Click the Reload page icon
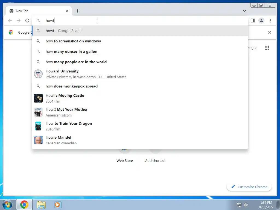This screenshot has width=280, height=210. (27, 21)
